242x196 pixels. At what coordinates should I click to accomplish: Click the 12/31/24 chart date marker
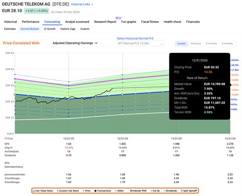coord(123,138)
